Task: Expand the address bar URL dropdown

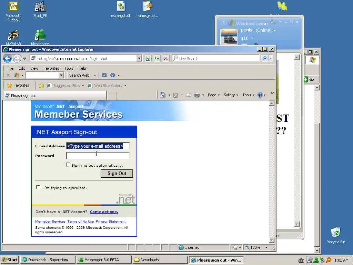Action: point(139,59)
